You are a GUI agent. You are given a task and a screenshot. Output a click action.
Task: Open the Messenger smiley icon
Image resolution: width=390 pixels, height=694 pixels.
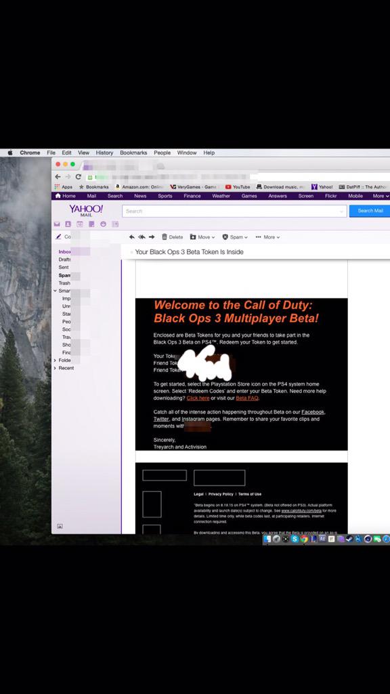click(x=103, y=224)
